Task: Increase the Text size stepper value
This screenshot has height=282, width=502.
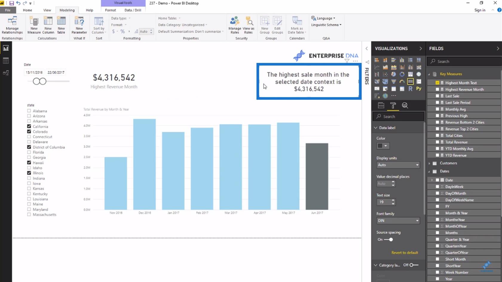Action: tap(393, 200)
